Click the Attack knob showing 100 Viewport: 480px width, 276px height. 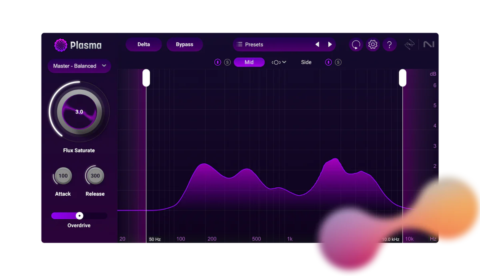[x=63, y=176]
